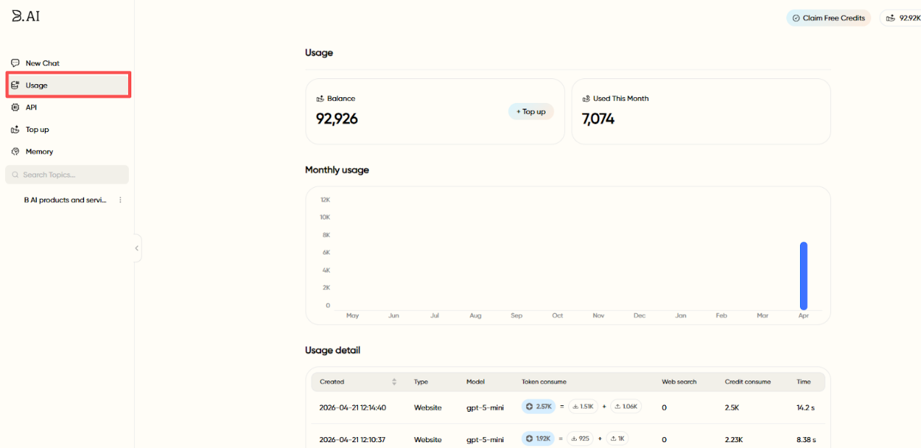The image size is (921, 448).
Task: Sort by Created column arrows
Action: pos(394,381)
